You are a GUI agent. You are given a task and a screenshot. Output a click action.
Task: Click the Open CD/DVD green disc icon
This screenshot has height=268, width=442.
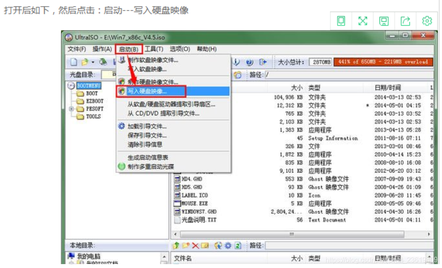pyautogui.click(x=104, y=62)
